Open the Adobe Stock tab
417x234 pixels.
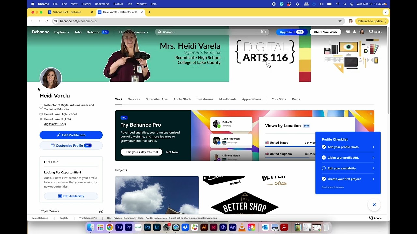click(x=182, y=99)
